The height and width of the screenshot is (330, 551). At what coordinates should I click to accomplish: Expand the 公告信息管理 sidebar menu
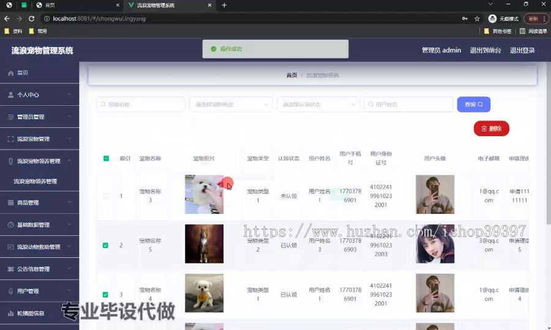click(39, 269)
